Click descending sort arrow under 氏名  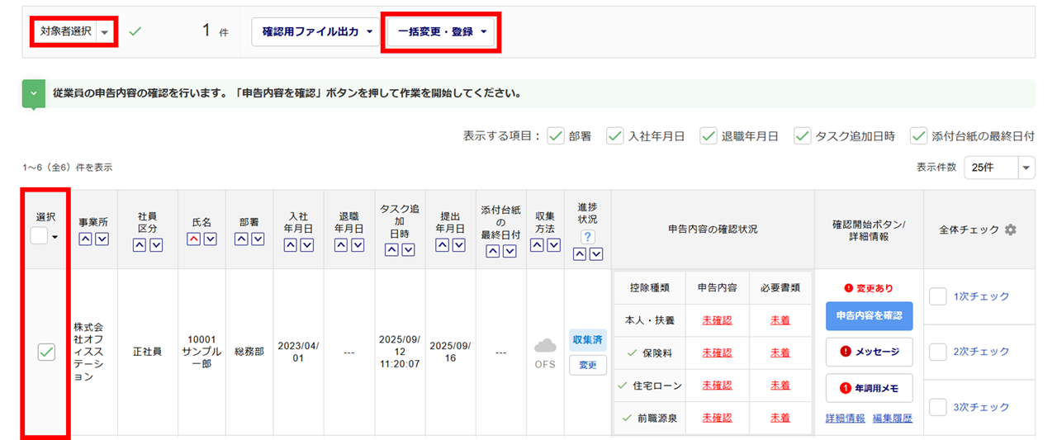coord(211,239)
